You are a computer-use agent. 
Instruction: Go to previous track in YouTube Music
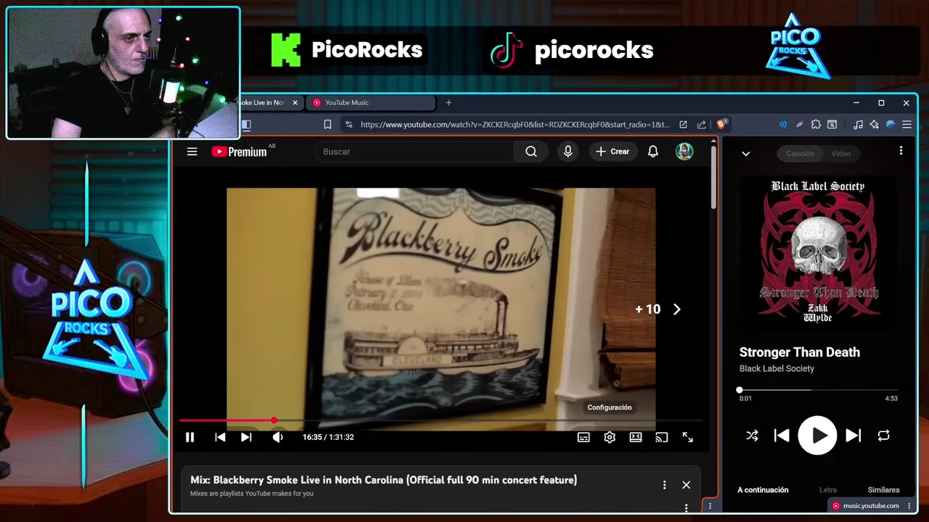pos(782,436)
